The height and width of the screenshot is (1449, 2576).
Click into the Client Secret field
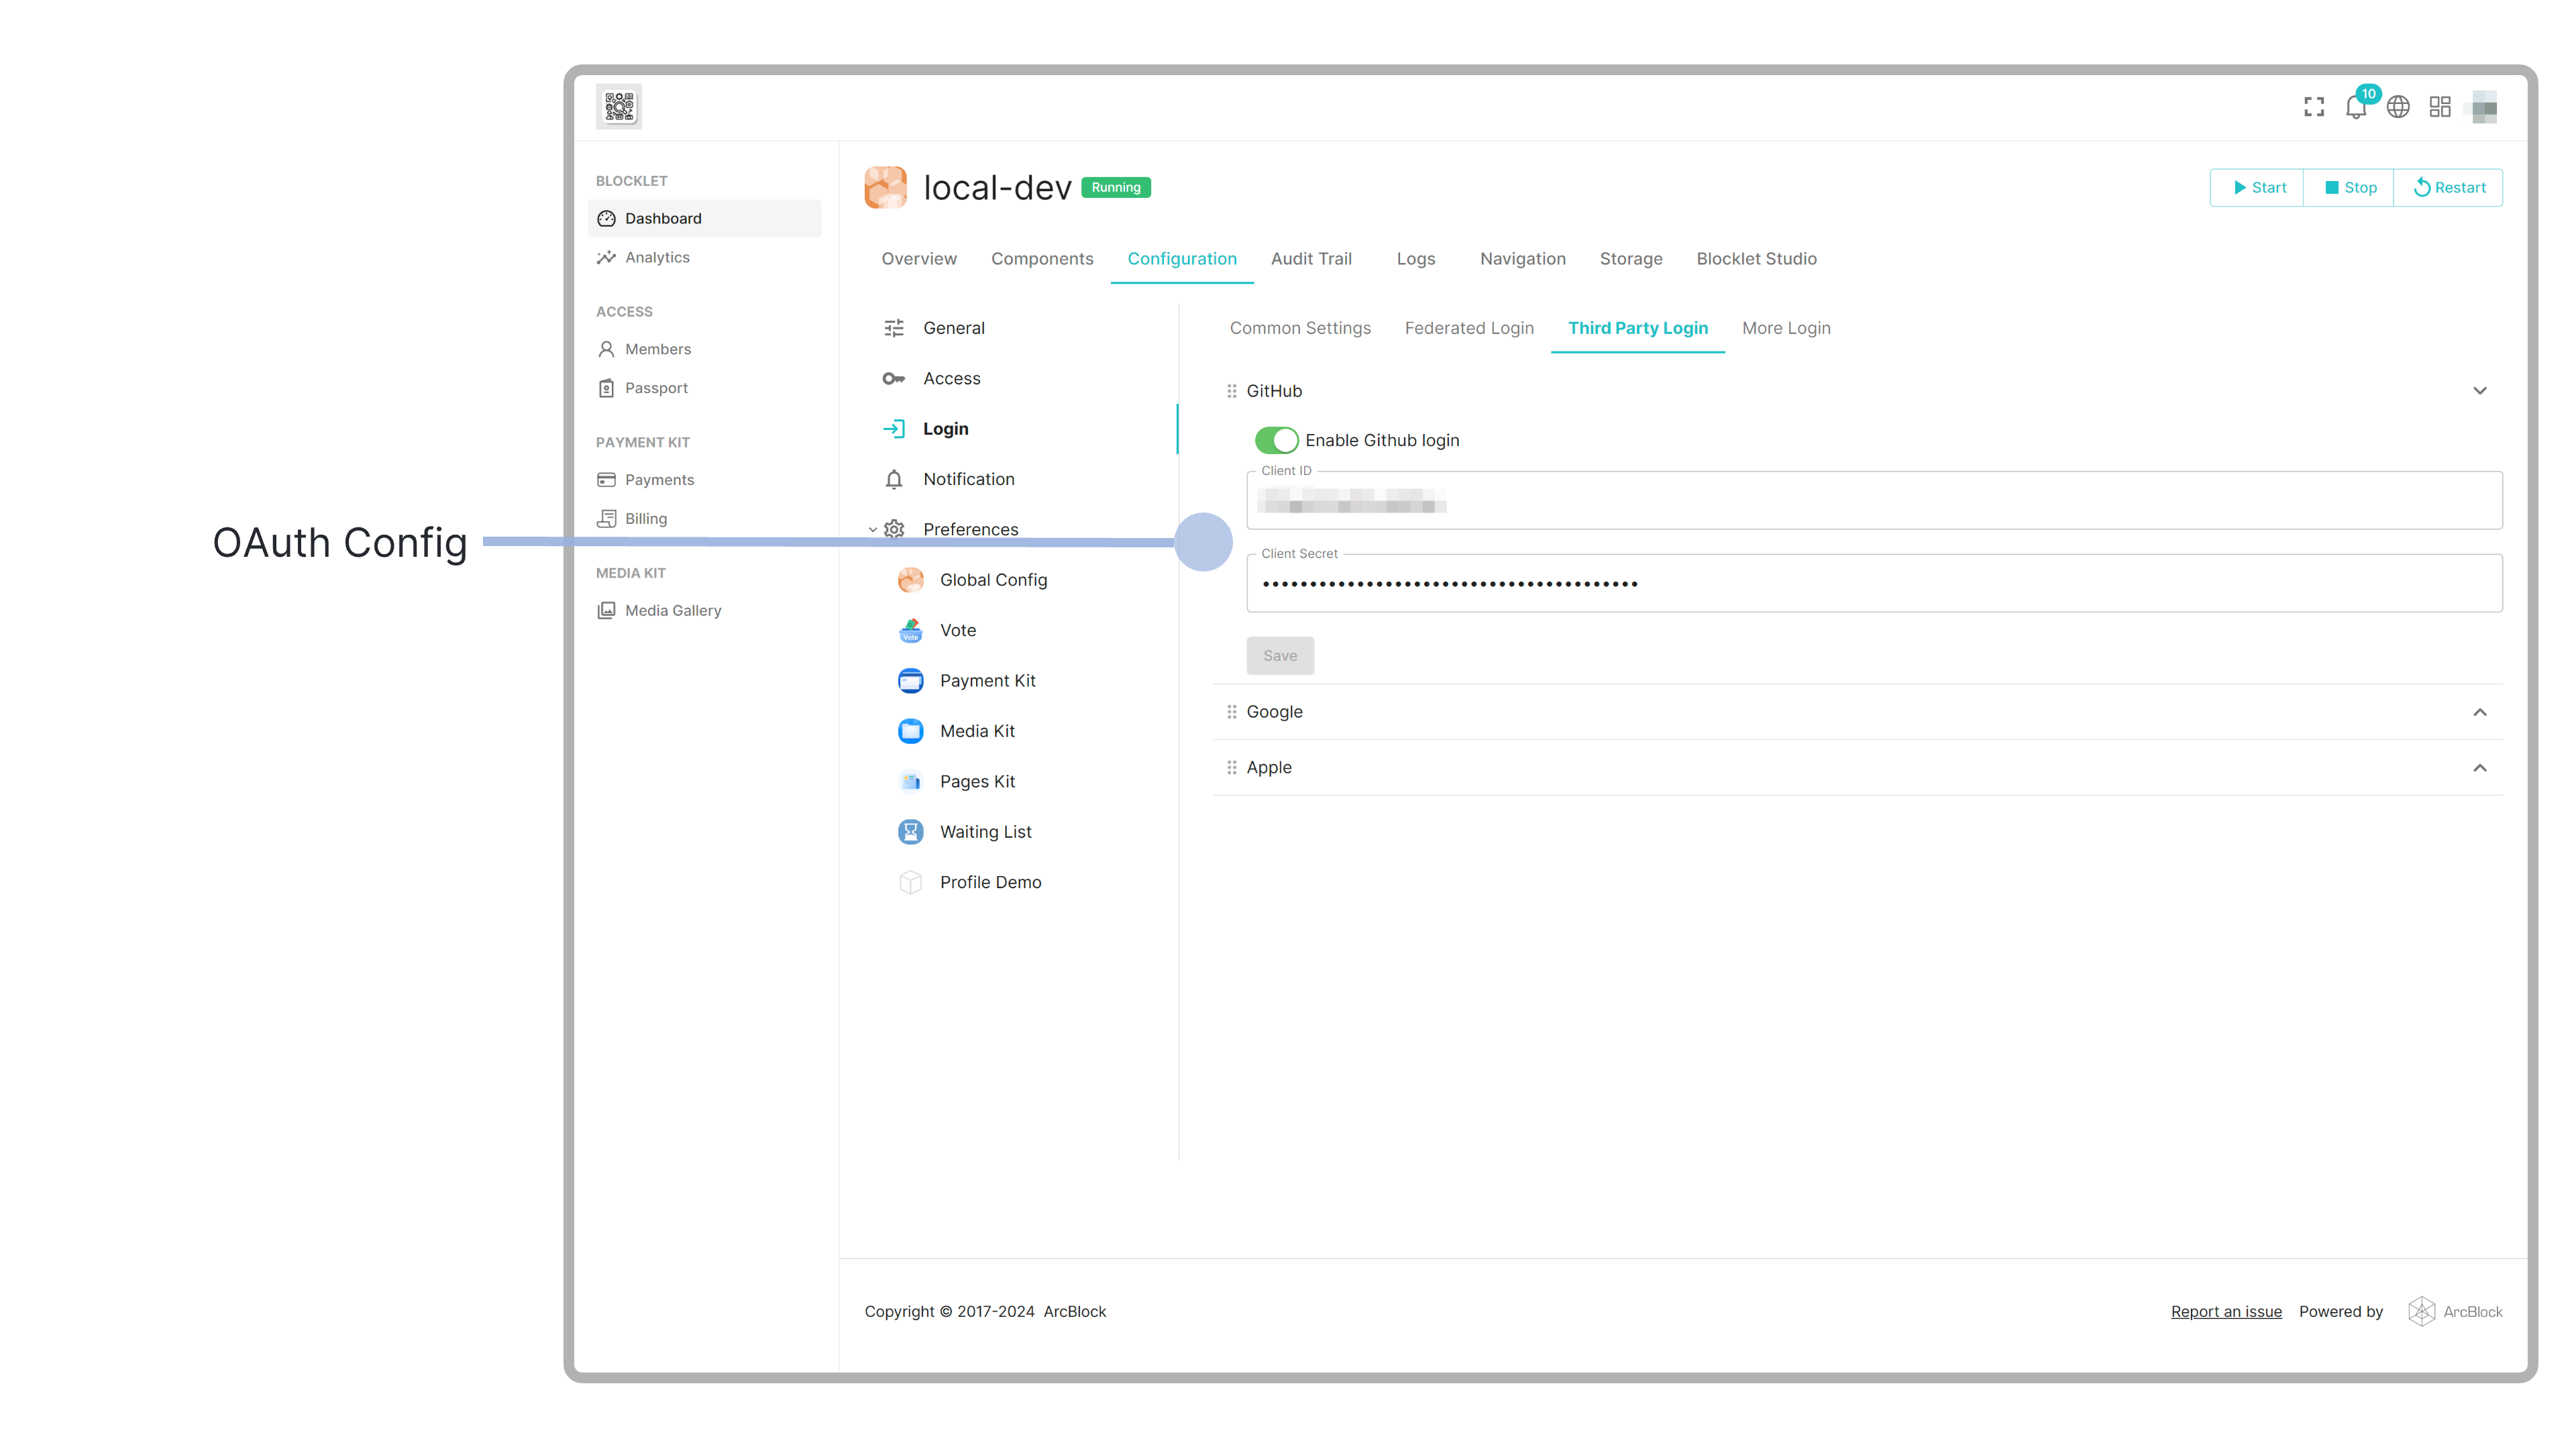click(1873, 584)
